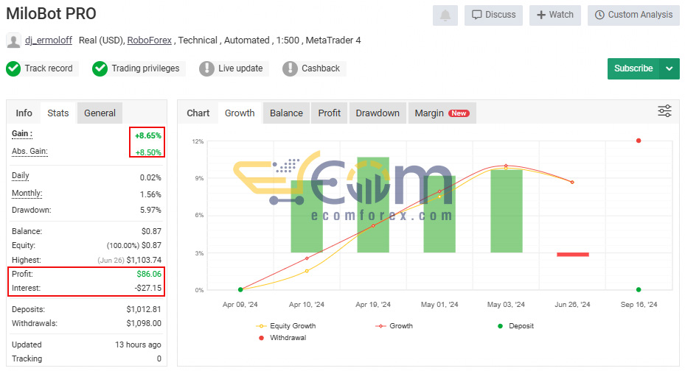
Task: Toggle the Growth legend entry
Action: (x=394, y=325)
